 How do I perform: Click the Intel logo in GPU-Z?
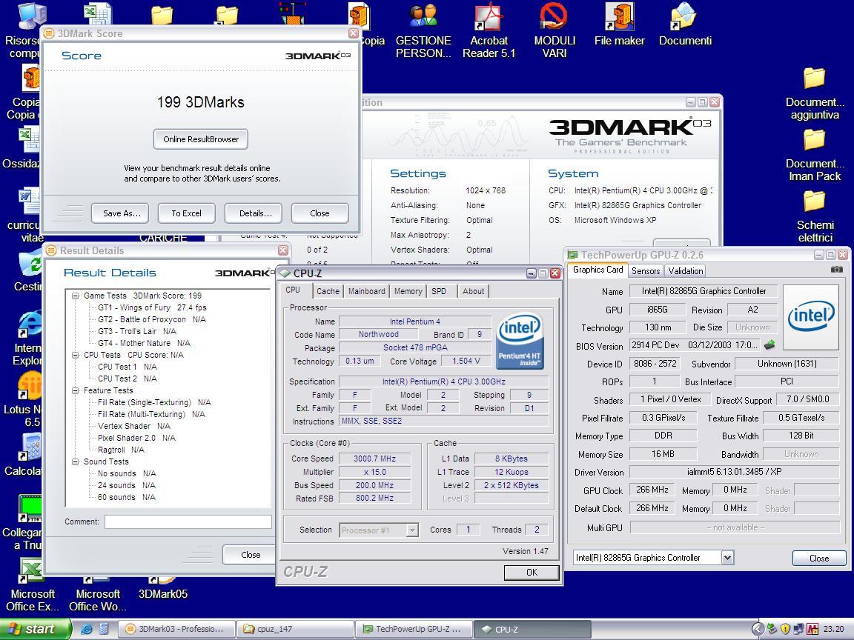pyautogui.click(x=811, y=317)
